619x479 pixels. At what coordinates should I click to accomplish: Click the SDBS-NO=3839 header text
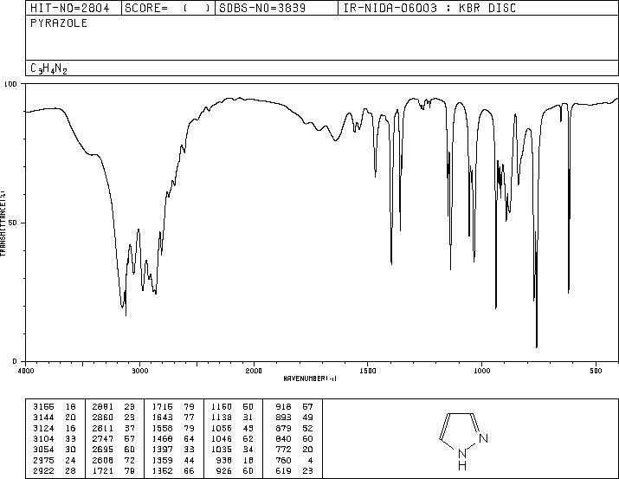tap(262, 8)
